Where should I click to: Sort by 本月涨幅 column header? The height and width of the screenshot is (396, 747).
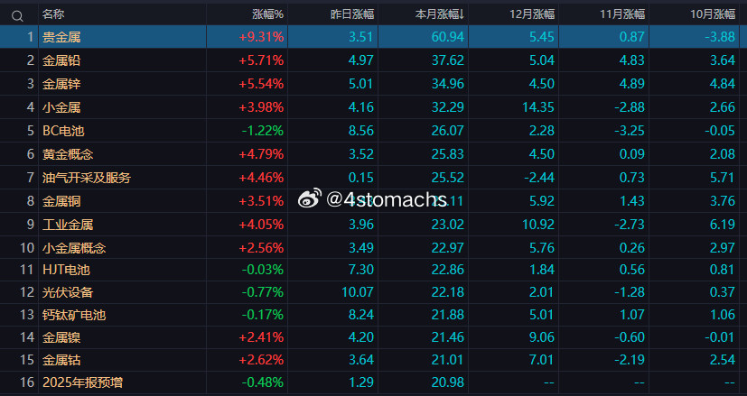tap(440, 14)
